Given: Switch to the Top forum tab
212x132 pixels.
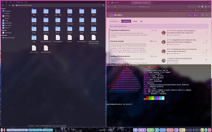Looking at the screenshot, I should click(141, 21).
